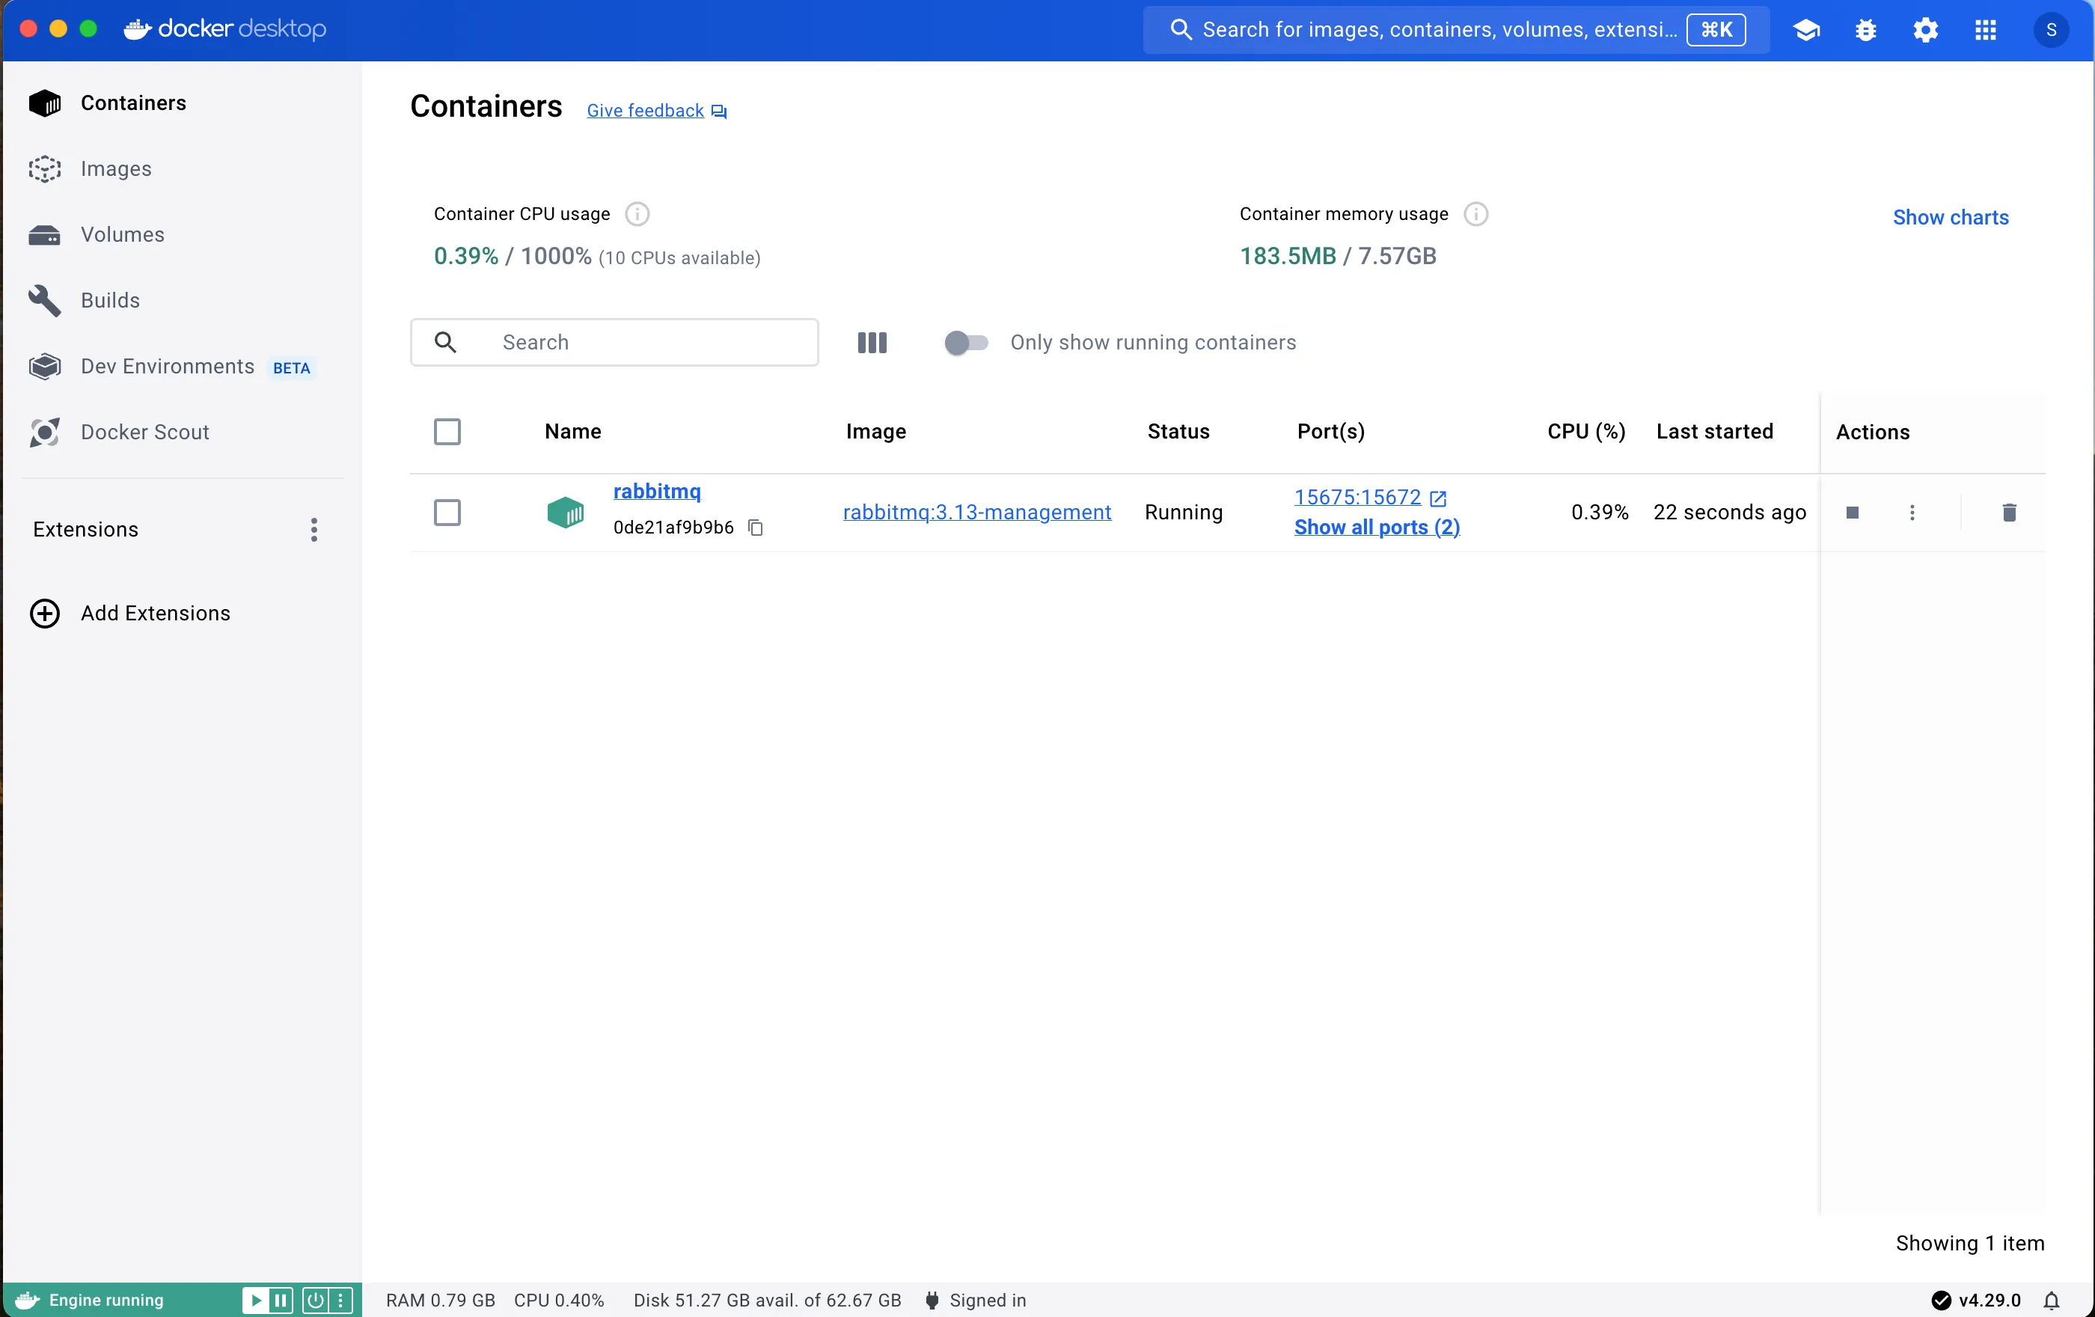Screen dimensions: 2095x1317
Task: Check the select-all containers checkbox
Action: pyautogui.click(x=447, y=432)
